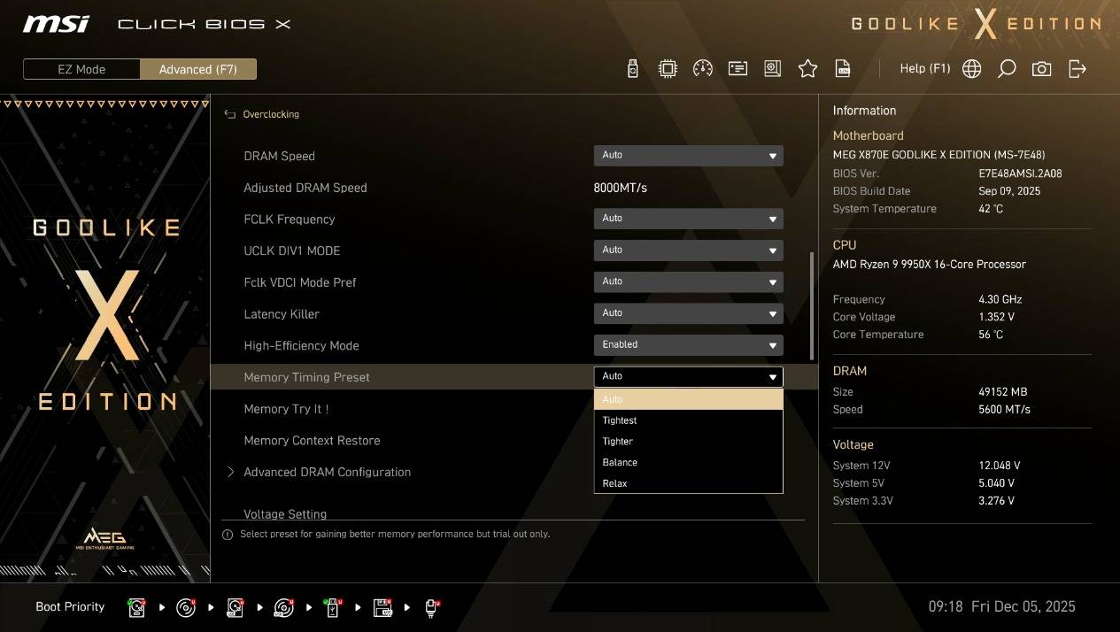This screenshot has width=1120, height=632.
Task: Expand Advanced DRAM Configuration
Action: point(327,473)
